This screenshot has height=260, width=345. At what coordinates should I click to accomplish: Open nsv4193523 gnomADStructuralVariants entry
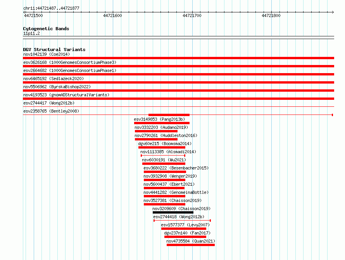point(66,95)
